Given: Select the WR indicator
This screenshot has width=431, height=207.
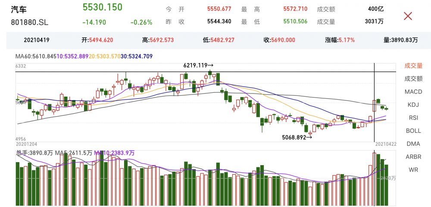Looking at the screenshot, I should click(x=413, y=169).
